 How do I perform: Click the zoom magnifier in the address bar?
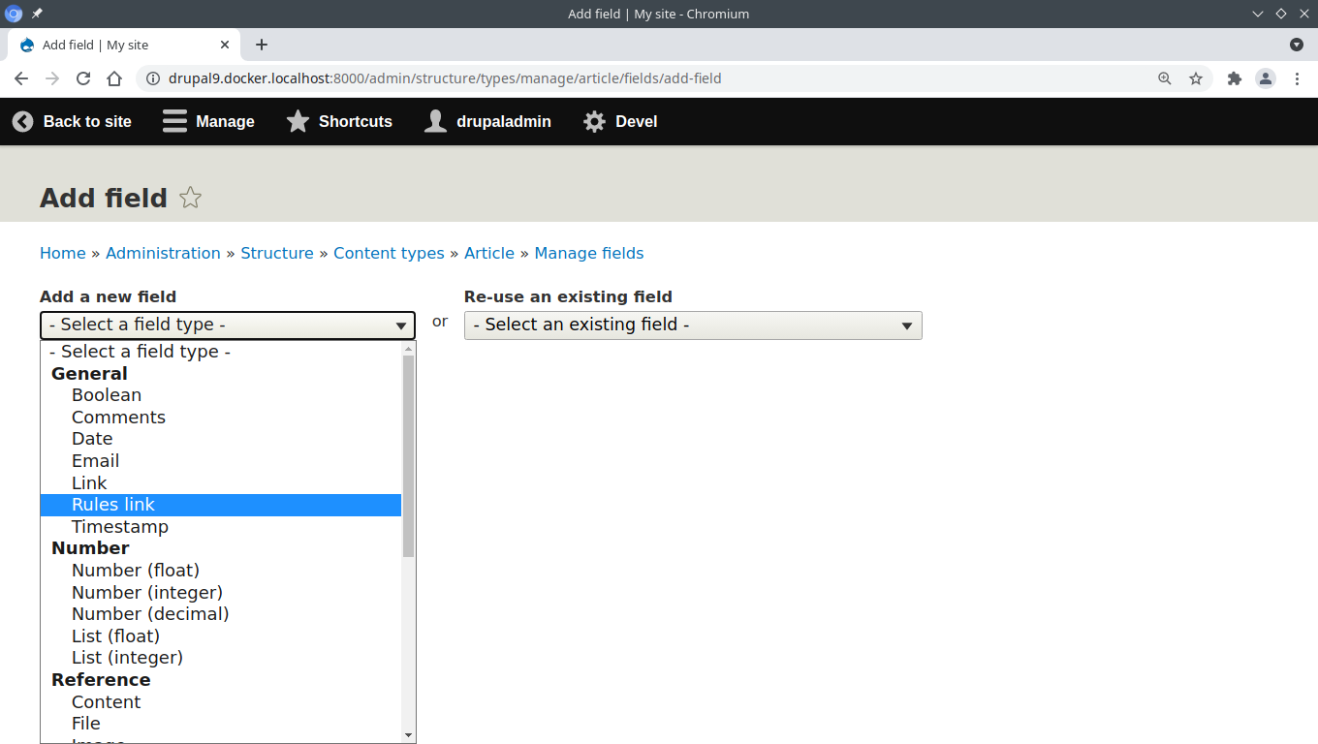pos(1164,78)
